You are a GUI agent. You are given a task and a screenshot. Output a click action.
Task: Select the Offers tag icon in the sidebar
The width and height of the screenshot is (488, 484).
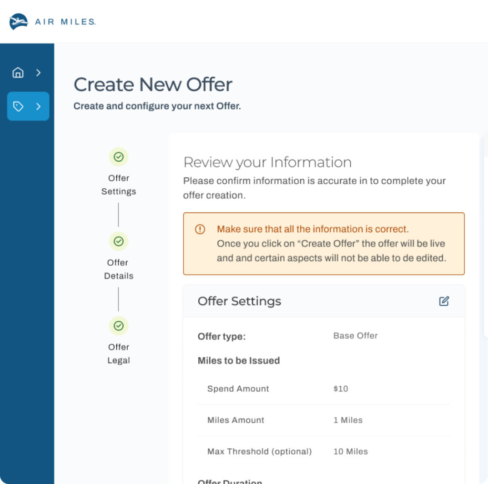18,106
